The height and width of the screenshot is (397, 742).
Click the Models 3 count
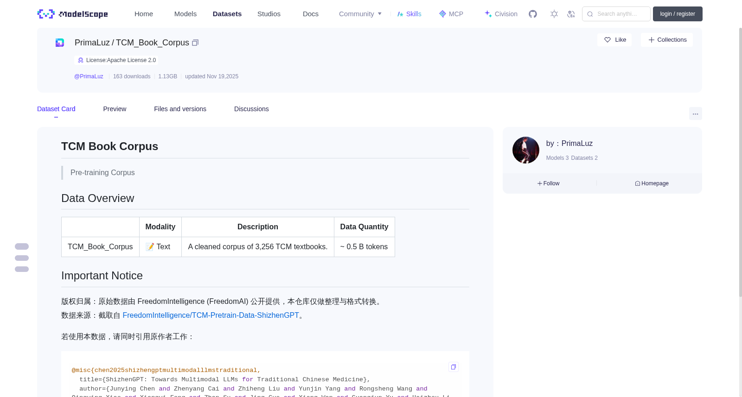(557, 158)
